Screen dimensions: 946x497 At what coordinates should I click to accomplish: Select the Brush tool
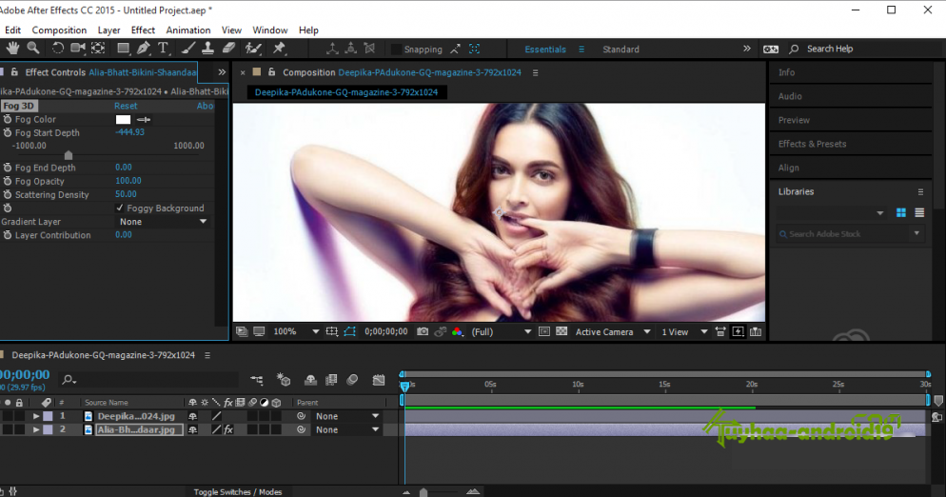point(188,49)
